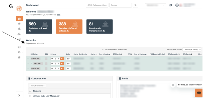Screen dimensions: 206x101
Task: Open the user account avatar icon
Action: pos(177,5)
